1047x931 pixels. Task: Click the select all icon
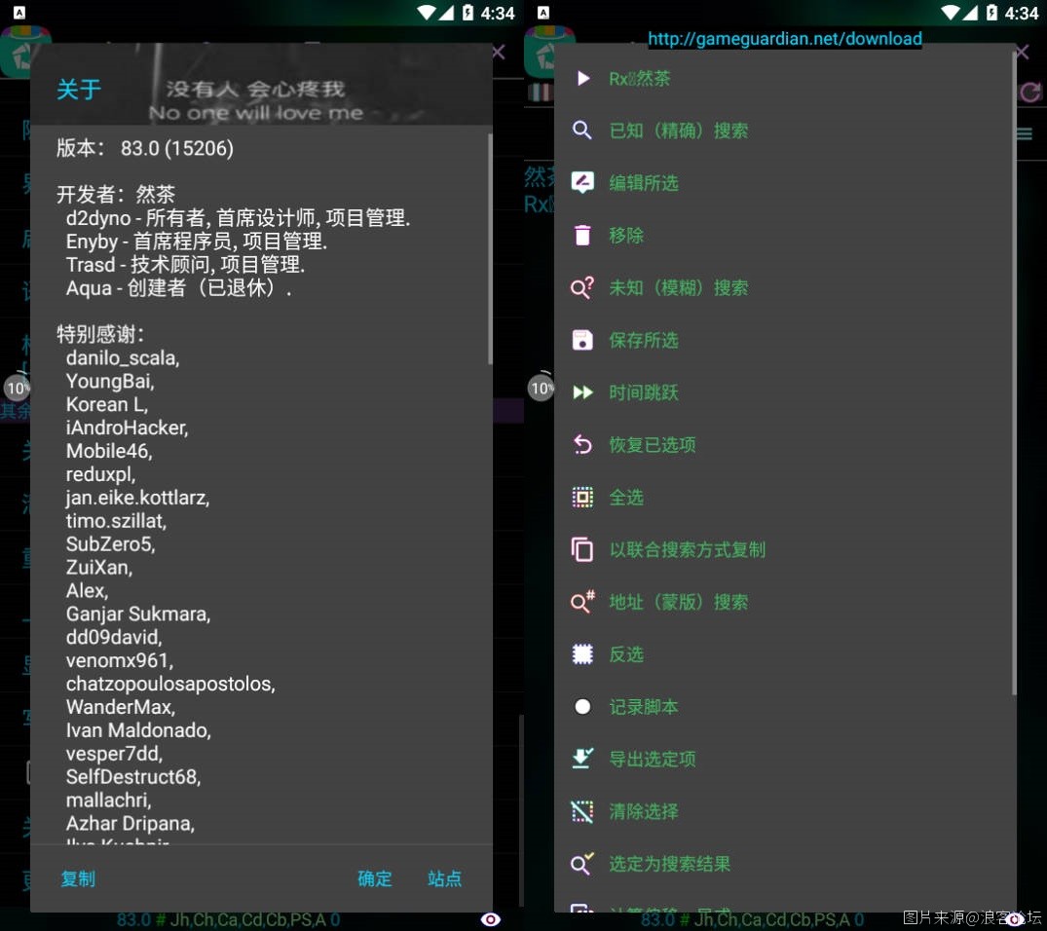tap(582, 497)
